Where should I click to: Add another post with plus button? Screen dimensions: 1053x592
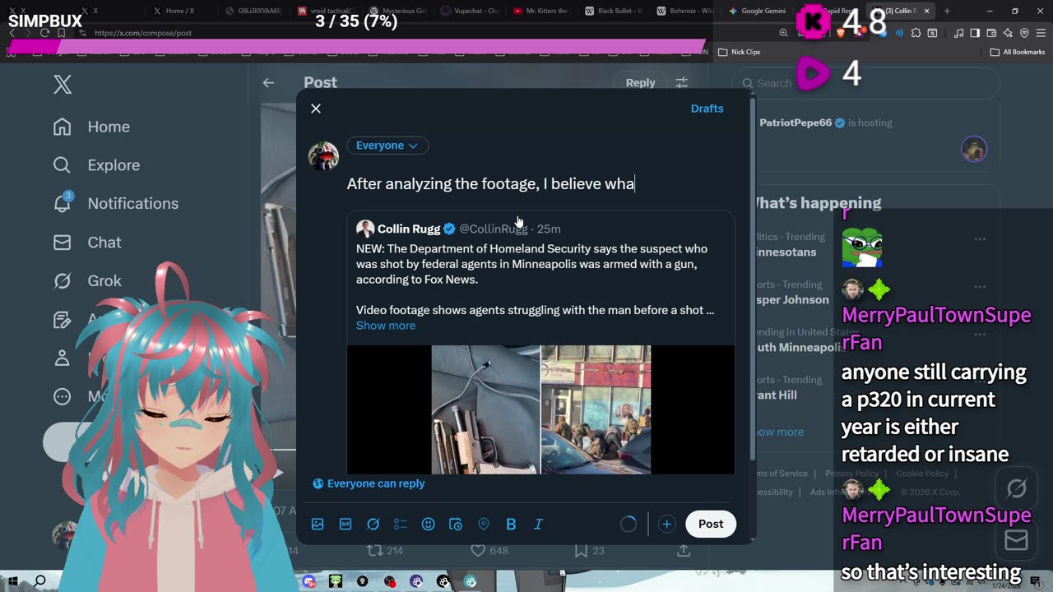click(x=666, y=524)
